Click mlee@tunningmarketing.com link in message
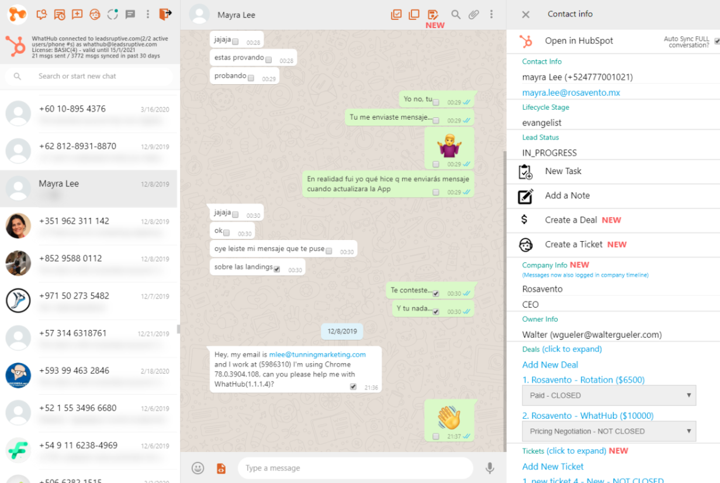The image size is (720, 483). pos(317,355)
